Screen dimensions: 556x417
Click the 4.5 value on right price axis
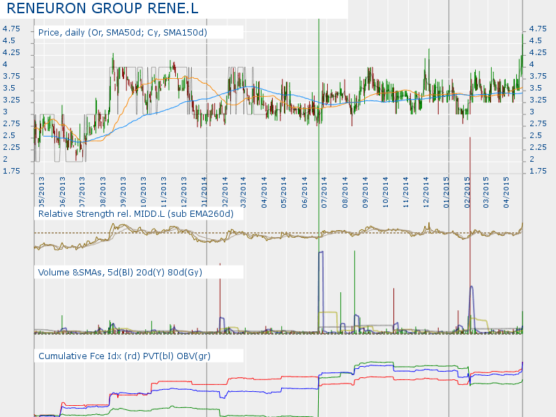[536, 40]
